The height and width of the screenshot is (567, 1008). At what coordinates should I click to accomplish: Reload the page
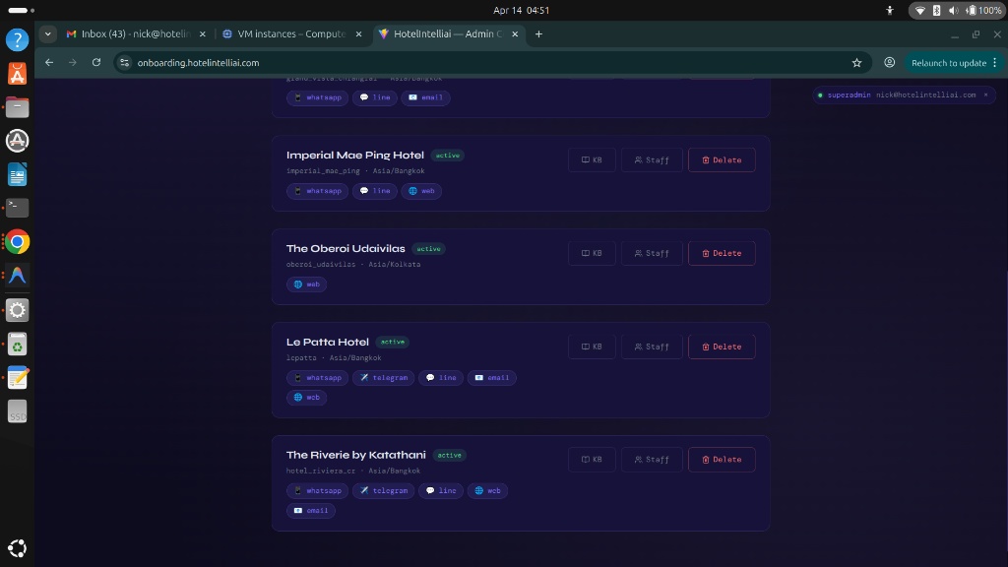coord(96,62)
